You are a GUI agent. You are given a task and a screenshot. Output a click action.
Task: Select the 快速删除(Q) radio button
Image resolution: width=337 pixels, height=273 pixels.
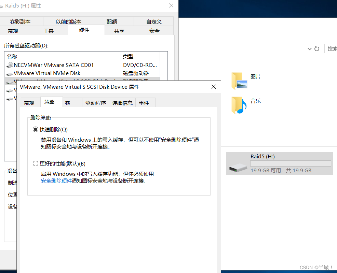36,129
